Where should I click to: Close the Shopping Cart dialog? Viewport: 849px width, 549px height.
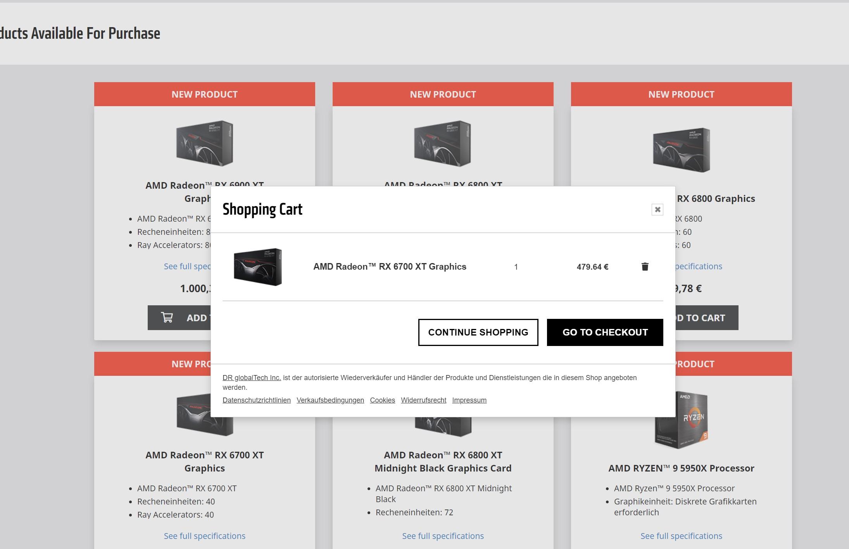tap(657, 210)
